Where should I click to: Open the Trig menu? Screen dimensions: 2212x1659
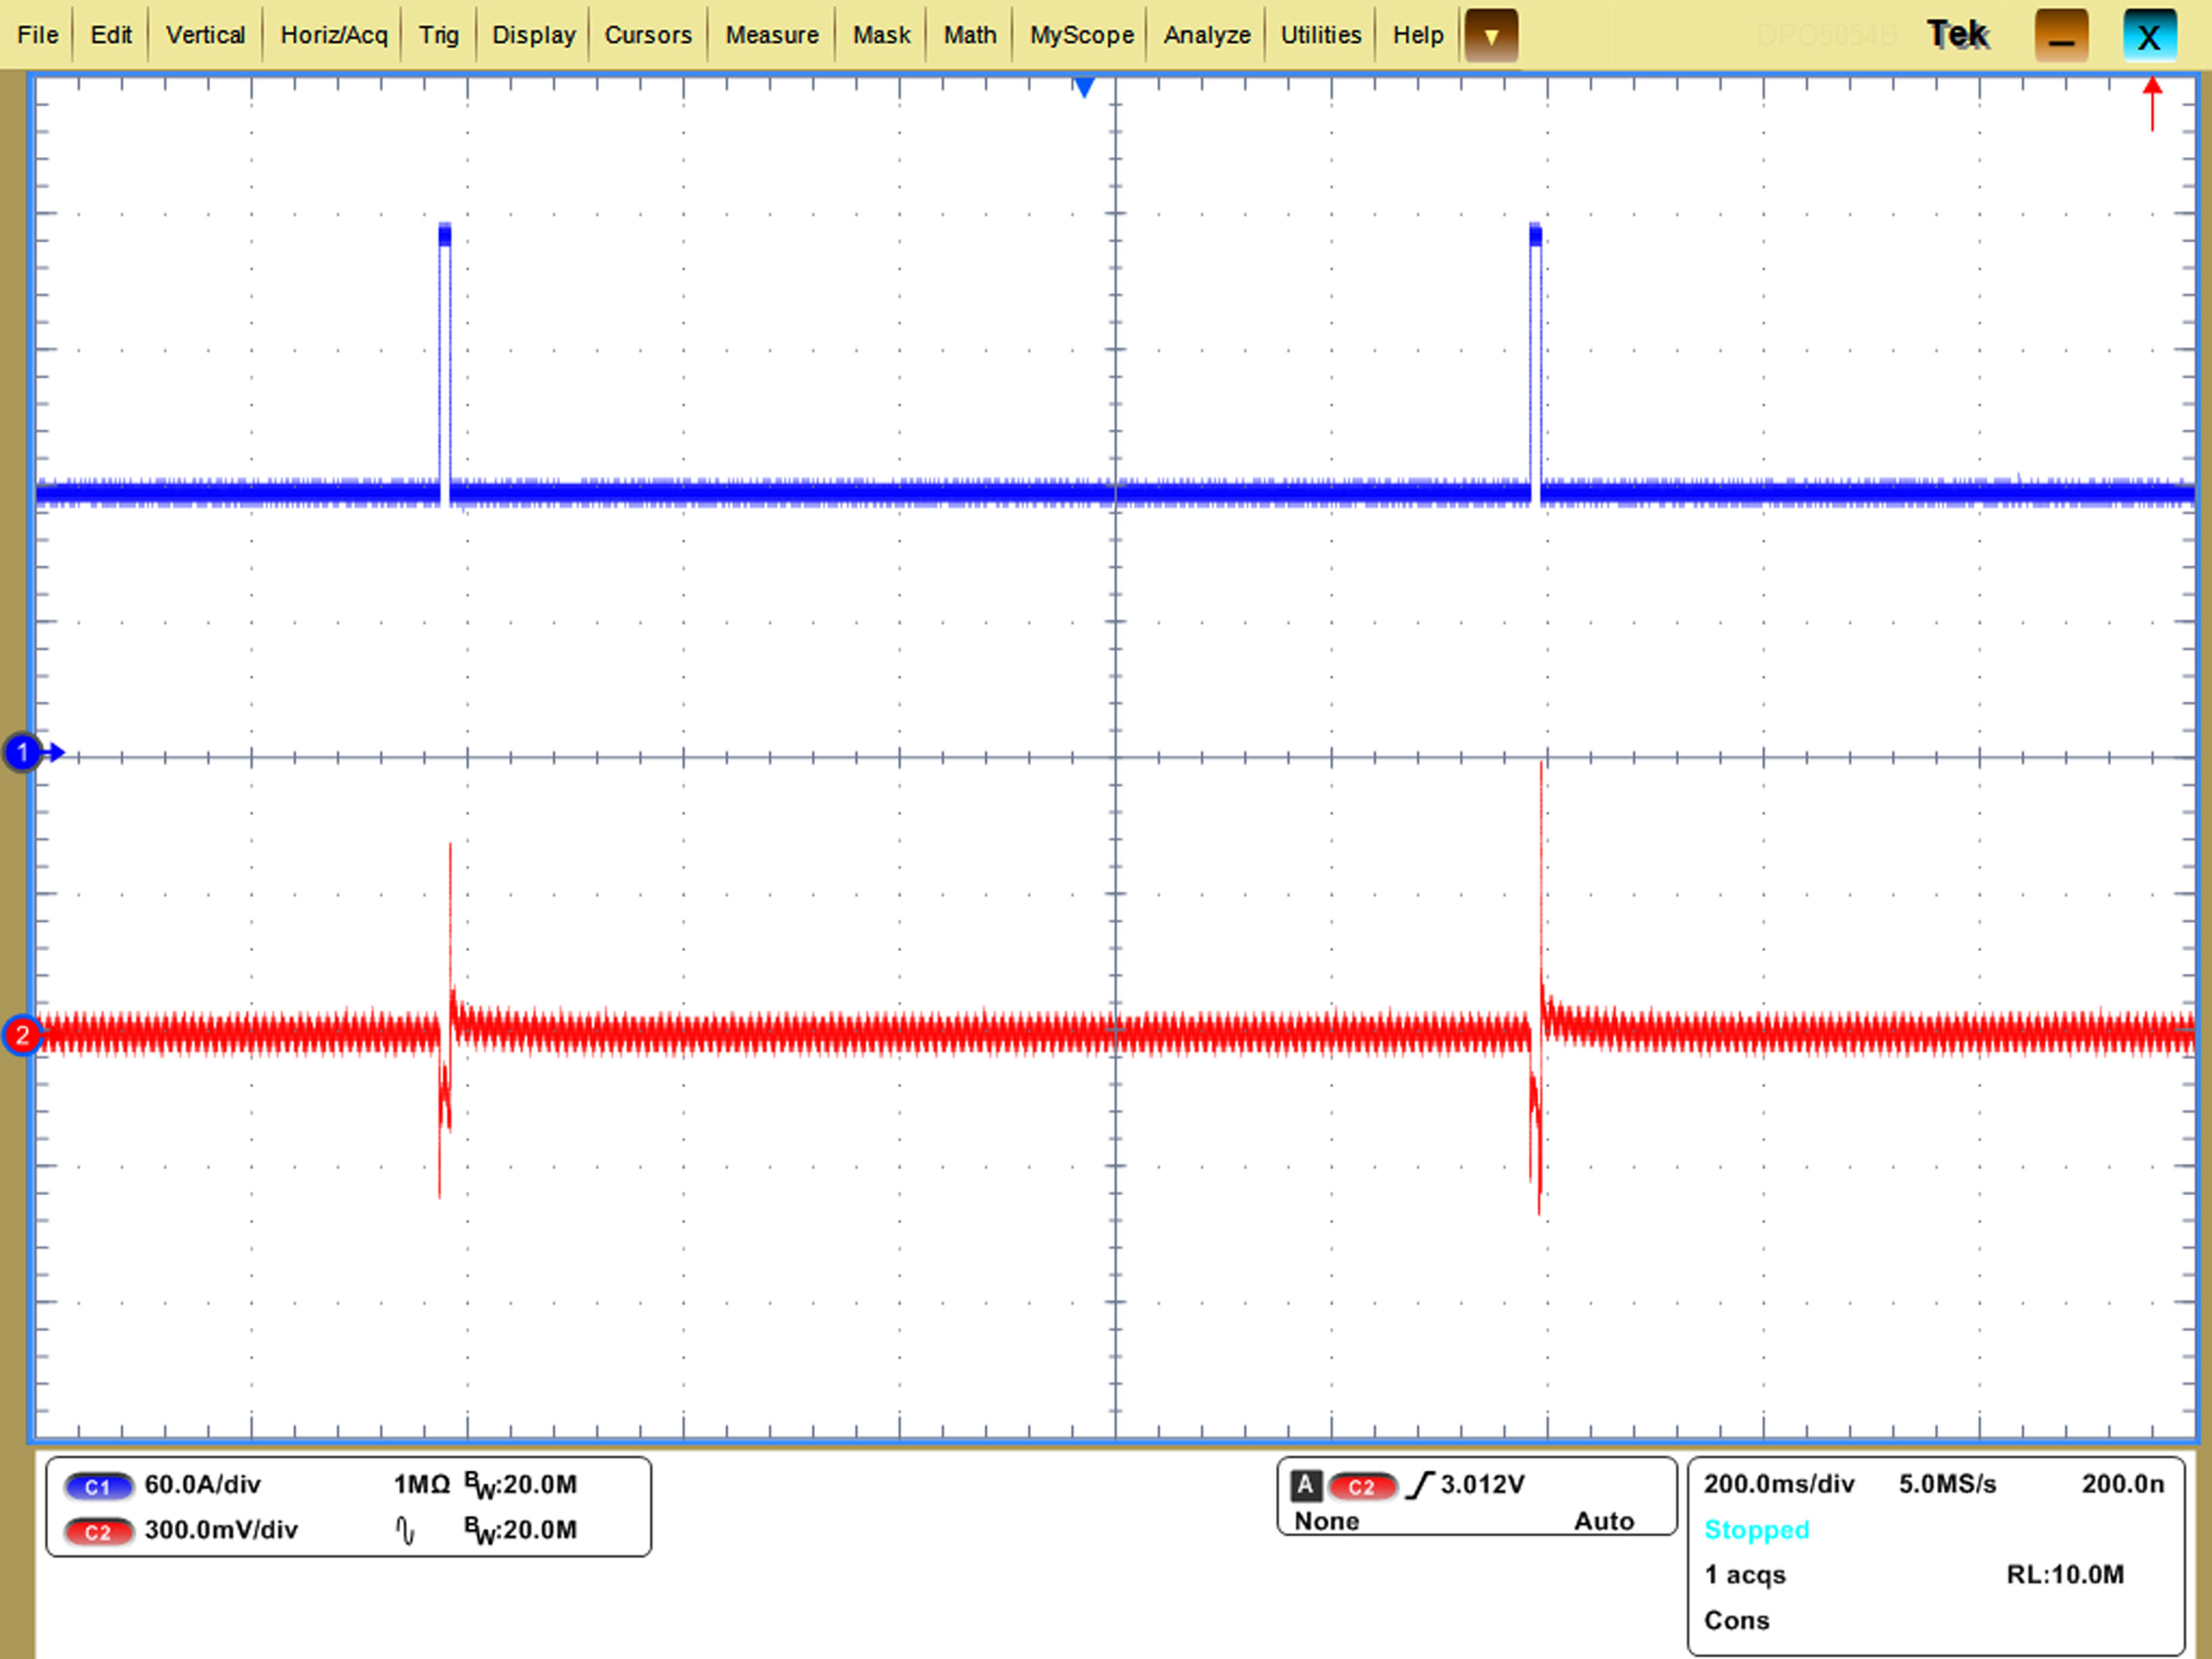pos(438,35)
